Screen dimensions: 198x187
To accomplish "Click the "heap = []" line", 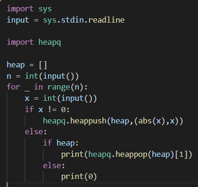I will (27, 65).
